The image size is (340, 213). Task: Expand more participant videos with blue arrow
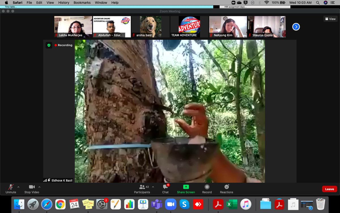point(296,27)
